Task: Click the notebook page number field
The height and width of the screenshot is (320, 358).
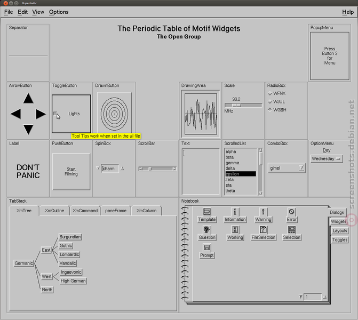Action: coord(312,297)
